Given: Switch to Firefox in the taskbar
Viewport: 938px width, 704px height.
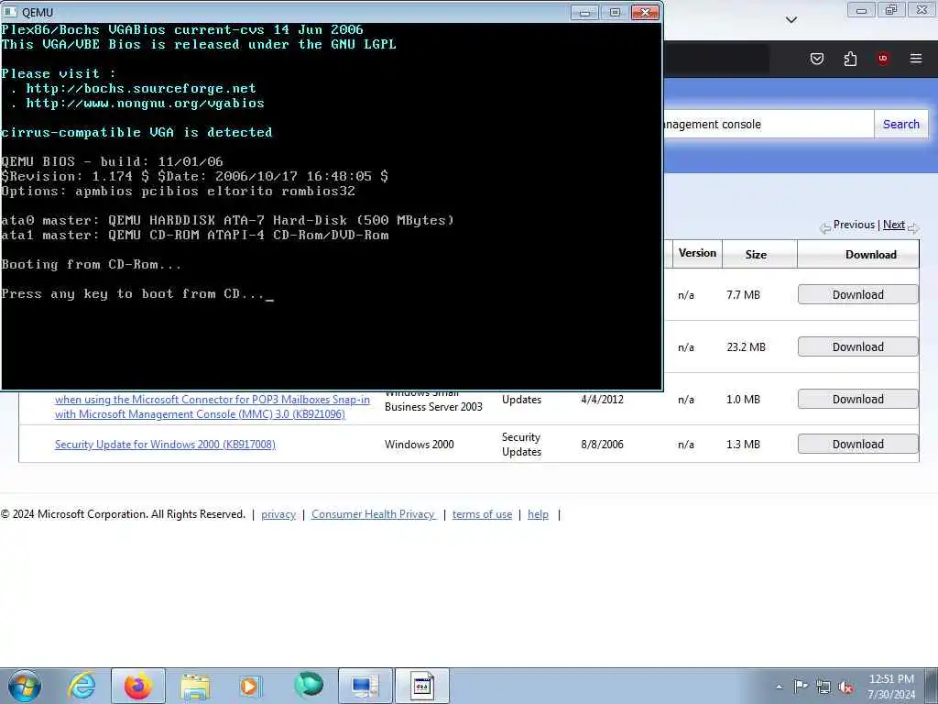Looking at the screenshot, I should coord(138,686).
